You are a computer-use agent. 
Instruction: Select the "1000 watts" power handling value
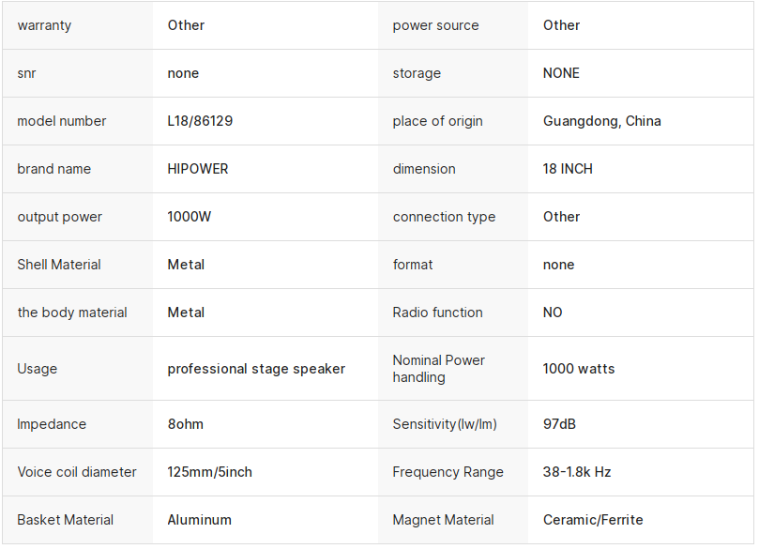tap(579, 369)
